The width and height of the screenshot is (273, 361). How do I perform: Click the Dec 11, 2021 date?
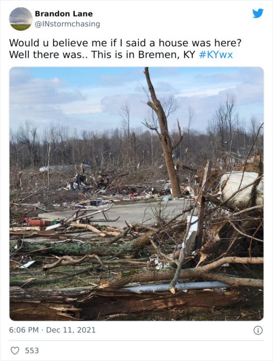(71, 330)
